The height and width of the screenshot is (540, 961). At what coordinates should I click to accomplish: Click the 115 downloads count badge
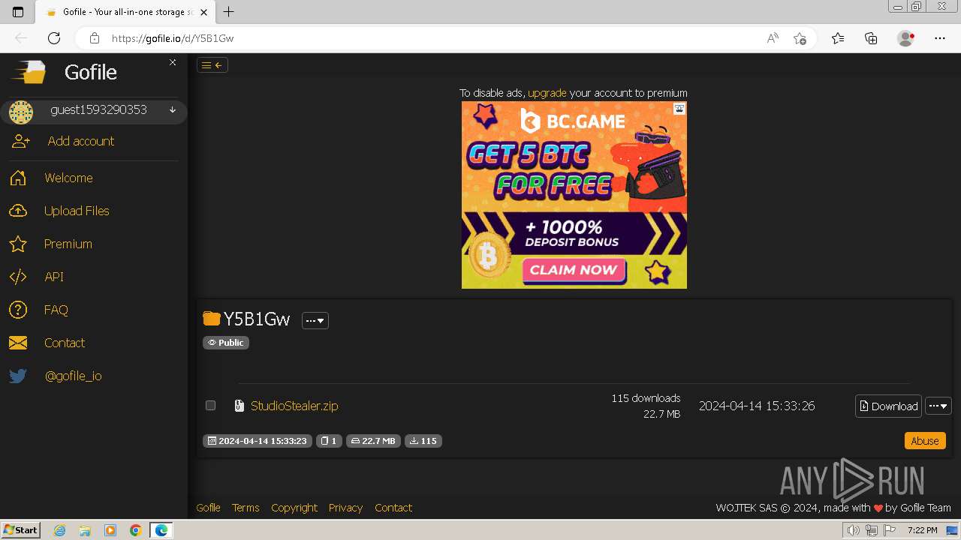[423, 441]
